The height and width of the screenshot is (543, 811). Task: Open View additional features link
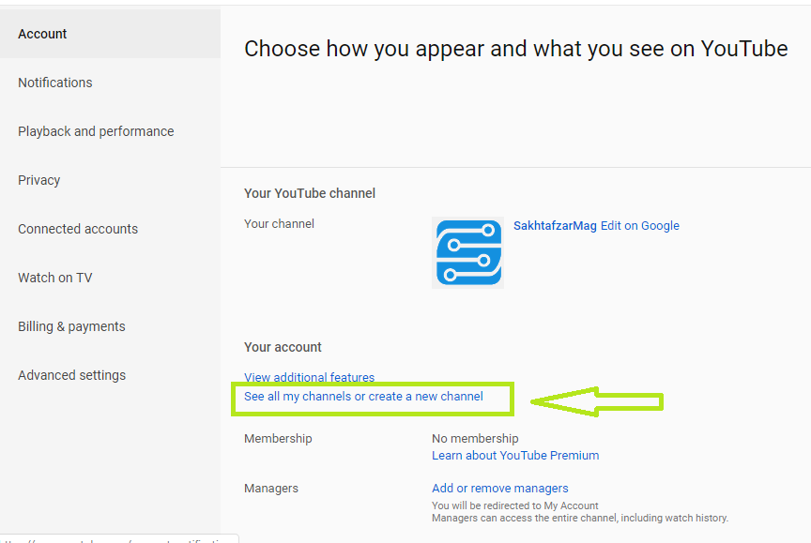pos(309,377)
